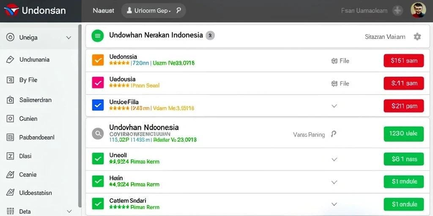Toggle the pink checkbox for Uadousia

click(98, 82)
